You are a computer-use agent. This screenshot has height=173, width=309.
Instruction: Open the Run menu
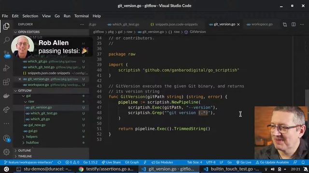coord(67,16)
